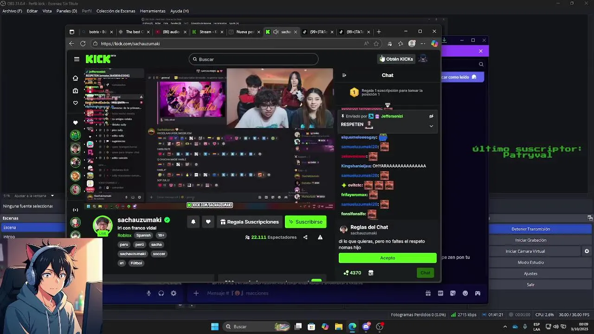Accept chat rules with Acepto
594x334 pixels.
pyautogui.click(x=387, y=258)
